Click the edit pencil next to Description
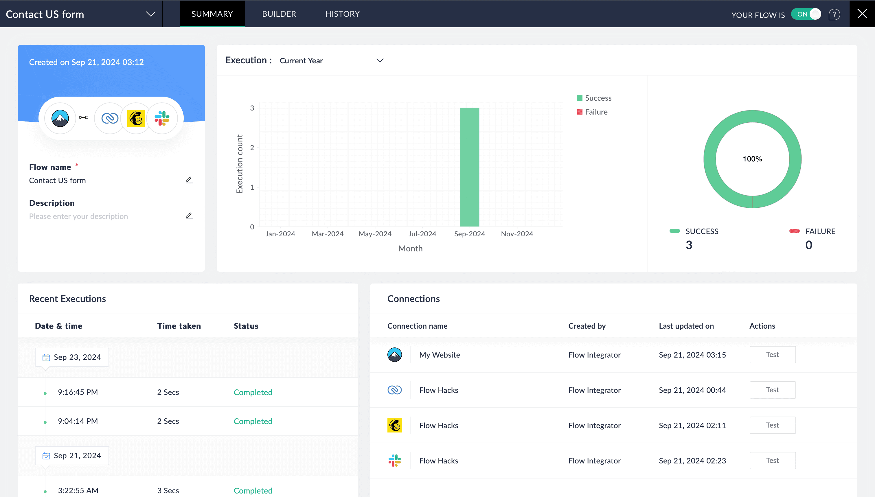875x497 pixels. (x=189, y=216)
